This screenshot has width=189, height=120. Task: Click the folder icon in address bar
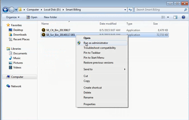(20, 10)
